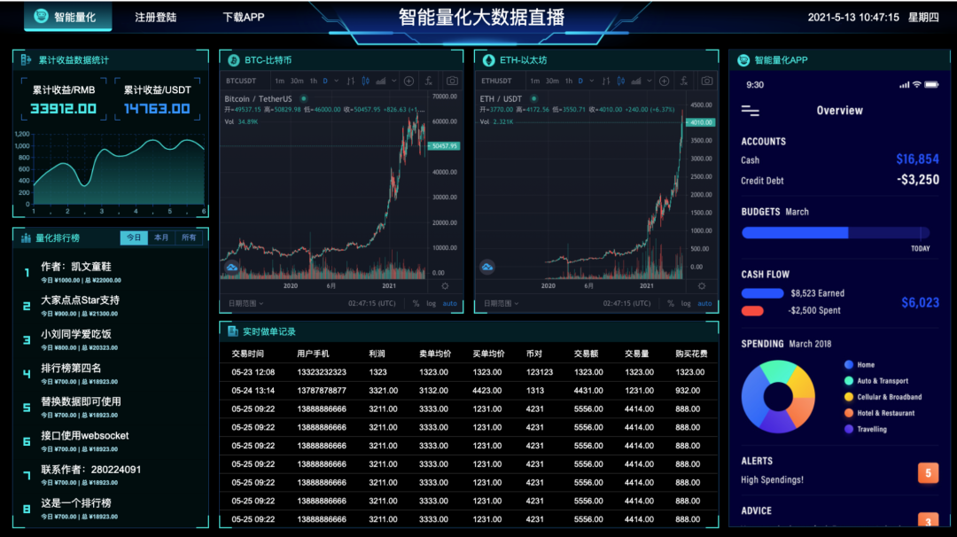The height and width of the screenshot is (537, 957).
Task: Click the TradingView cloud logo on ETH chart
Action: 487,267
